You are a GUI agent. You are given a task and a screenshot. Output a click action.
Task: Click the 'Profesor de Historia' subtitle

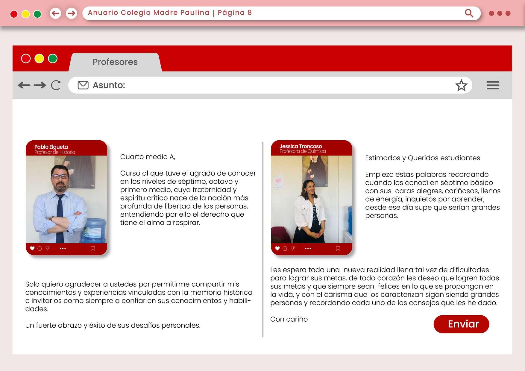point(55,152)
